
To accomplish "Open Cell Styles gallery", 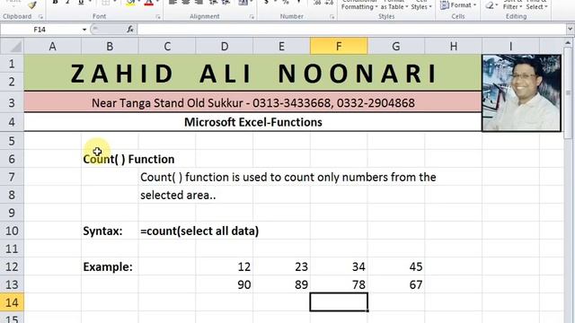I will coord(421,4).
